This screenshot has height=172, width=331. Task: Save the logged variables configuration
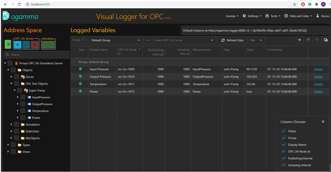[x=308, y=40]
